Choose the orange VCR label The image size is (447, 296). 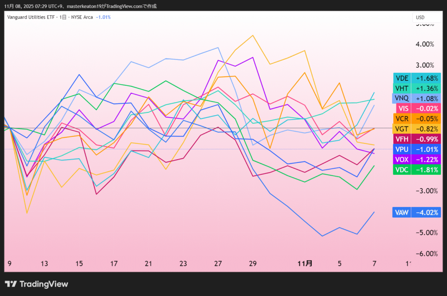point(402,119)
